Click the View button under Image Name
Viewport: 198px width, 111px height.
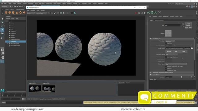(x=184, y=51)
